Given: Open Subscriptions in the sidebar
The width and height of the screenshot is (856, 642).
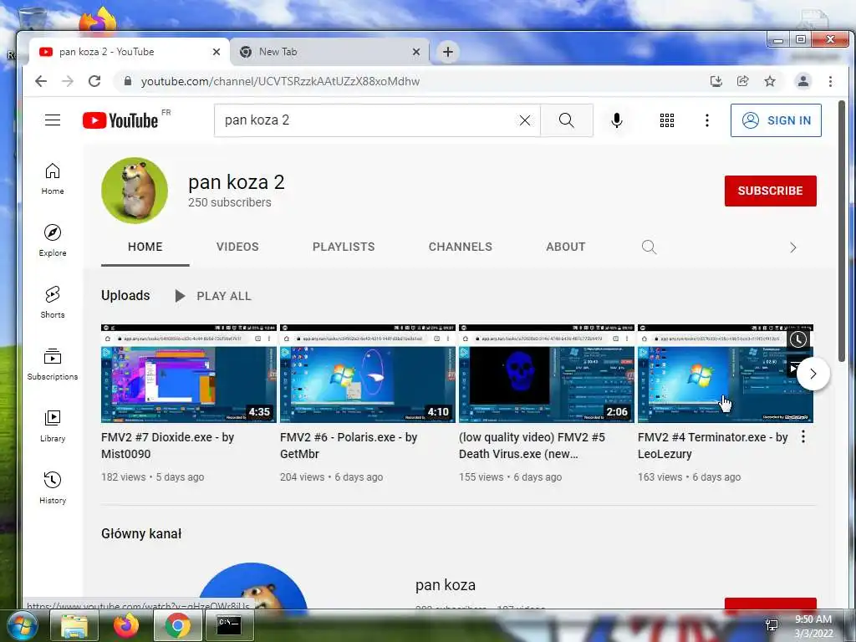Looking at the screenshot, I should 53,364.
